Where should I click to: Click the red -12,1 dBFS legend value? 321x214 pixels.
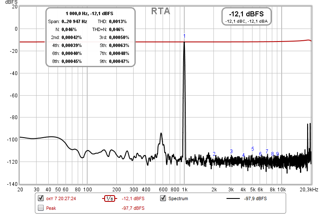point(133,198)
